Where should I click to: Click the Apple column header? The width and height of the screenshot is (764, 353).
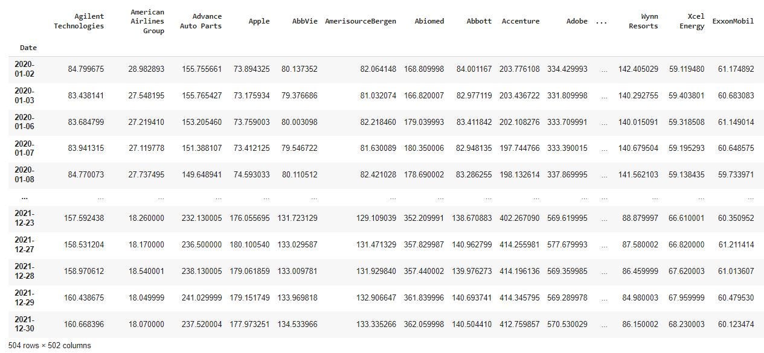click(x=258, y=21)
